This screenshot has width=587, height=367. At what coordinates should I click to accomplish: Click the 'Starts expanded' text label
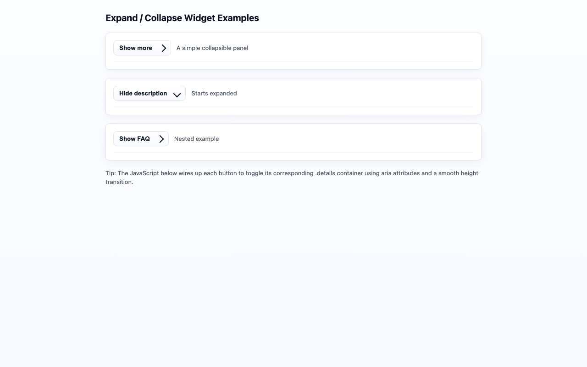214,93
